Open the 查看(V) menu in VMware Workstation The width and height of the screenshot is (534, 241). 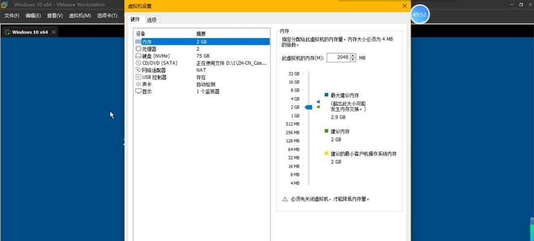[x=55, y=16]
